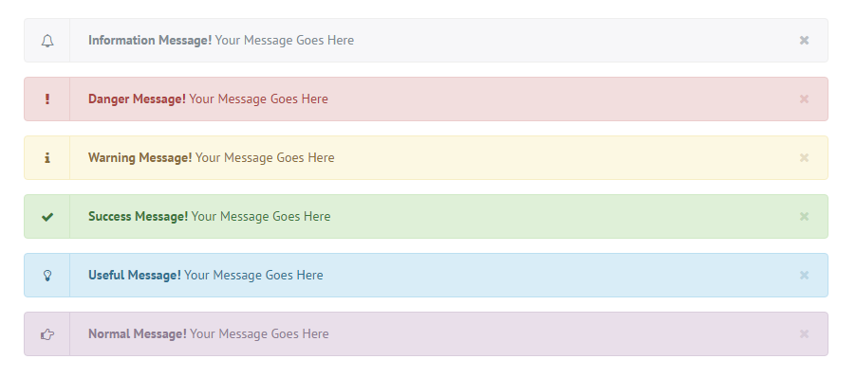Dismiss the Warning Message alert
The height and width of the screenshot is (377, 856).
pyautogui.click(x=804, y=158)
